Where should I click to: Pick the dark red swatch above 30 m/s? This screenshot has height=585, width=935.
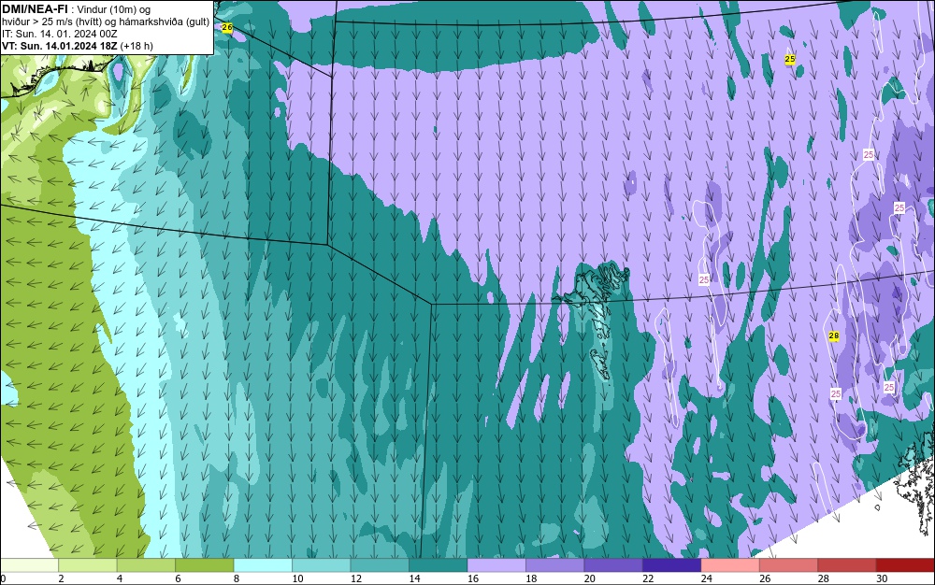pyautogui.click(x=906, y=565)
